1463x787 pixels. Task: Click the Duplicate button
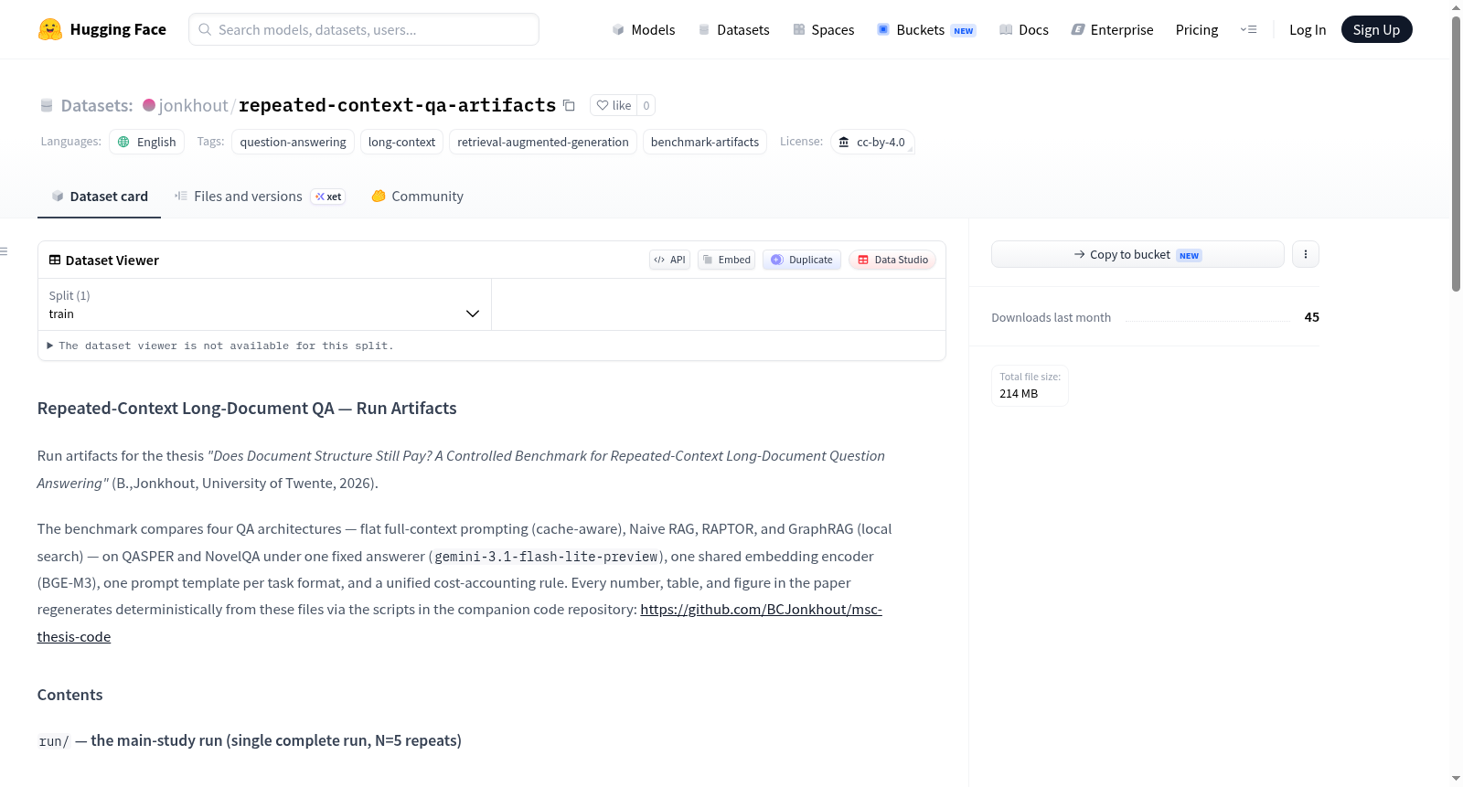802,260
